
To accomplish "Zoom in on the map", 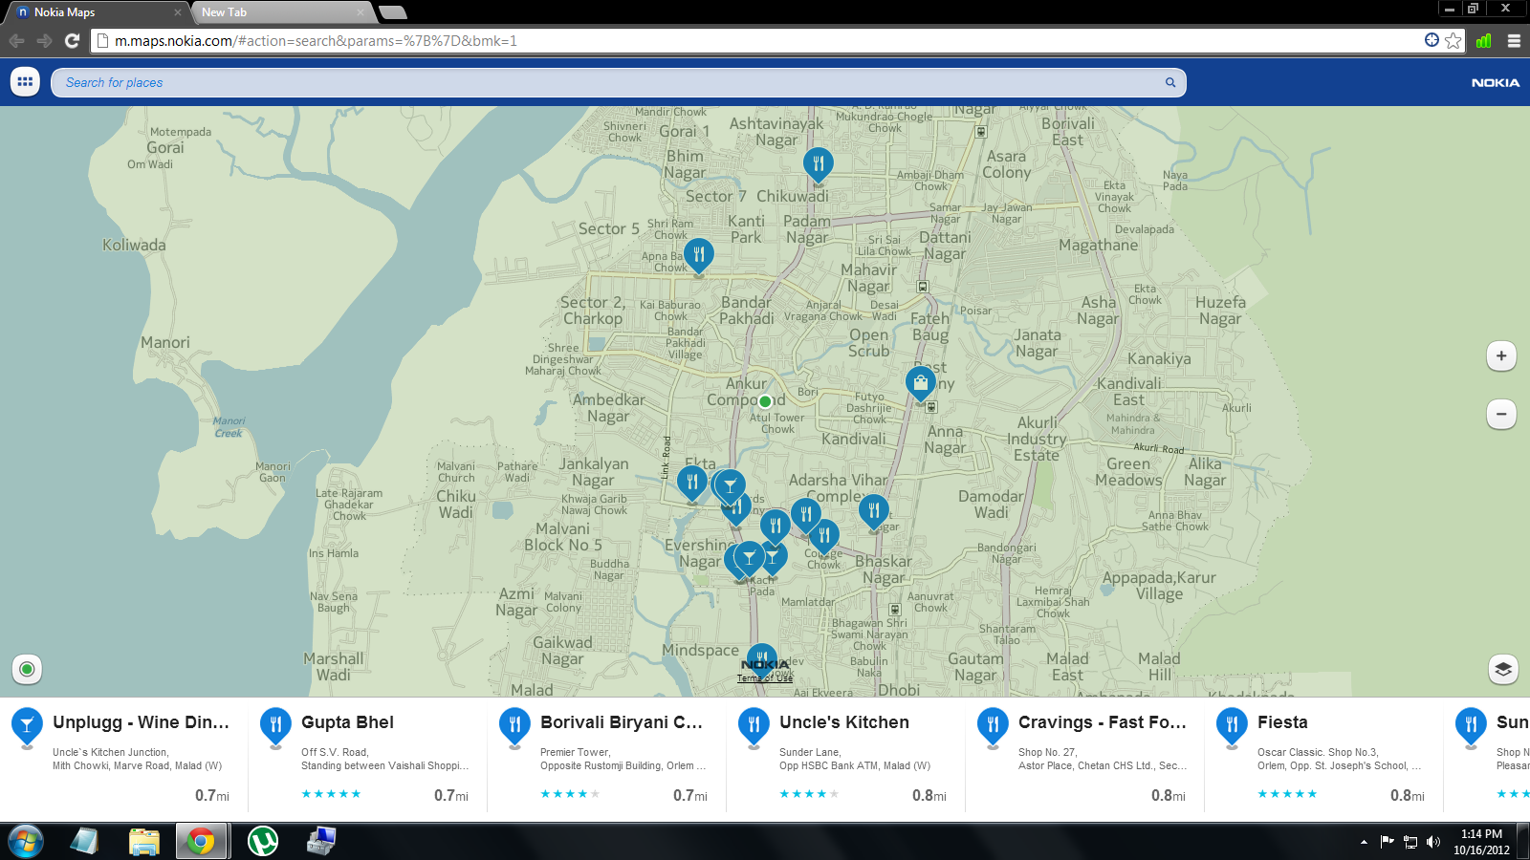I will pyautogui.click(x=1500, y=355).
